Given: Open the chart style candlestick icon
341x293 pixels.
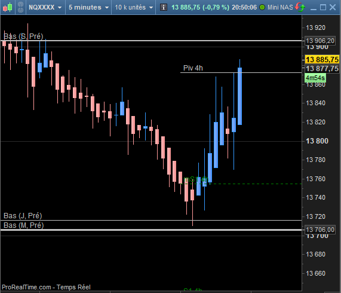Looking at the screenshot, I should click(7, 7).
